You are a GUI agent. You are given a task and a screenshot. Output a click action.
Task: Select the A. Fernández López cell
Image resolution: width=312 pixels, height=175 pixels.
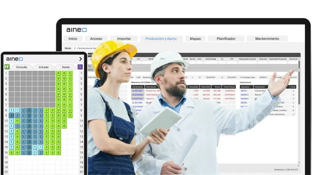pyautogui.click(x=247, y=77)
